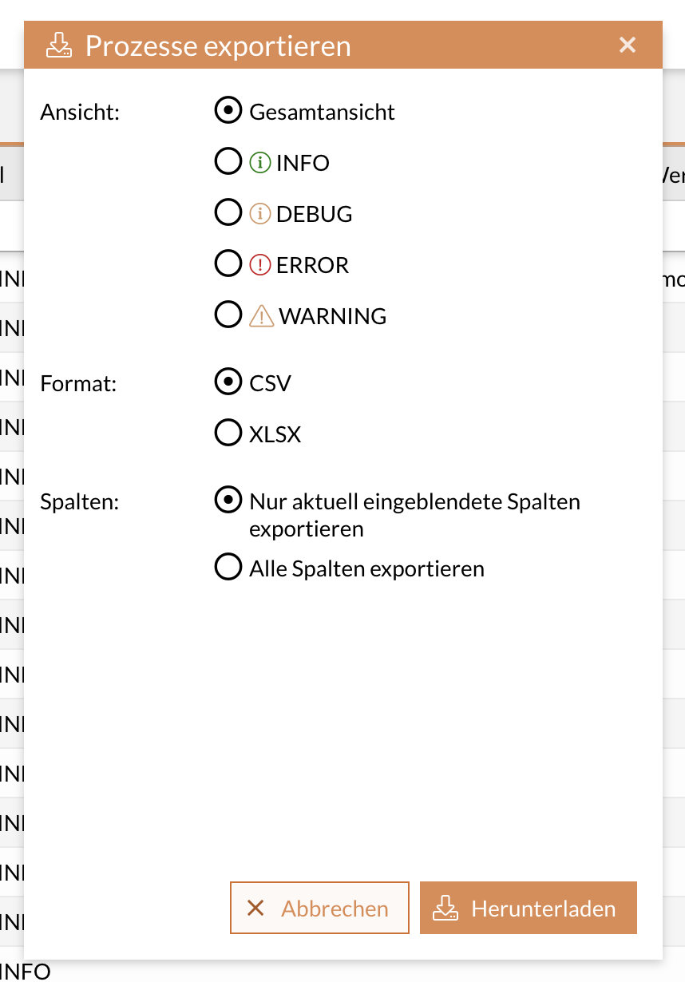Click the green INFO info icon

pos(259,161)
